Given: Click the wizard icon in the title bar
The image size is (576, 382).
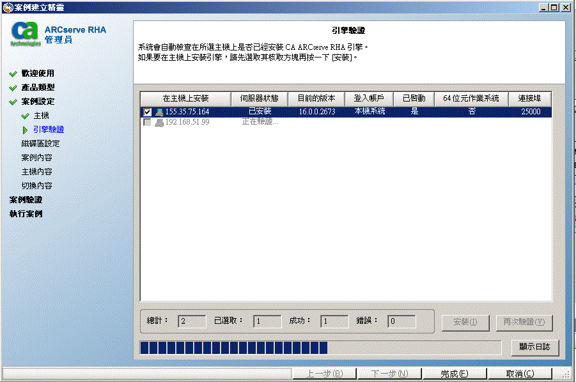Looking at the screenshot, I should tap(6, 8).
